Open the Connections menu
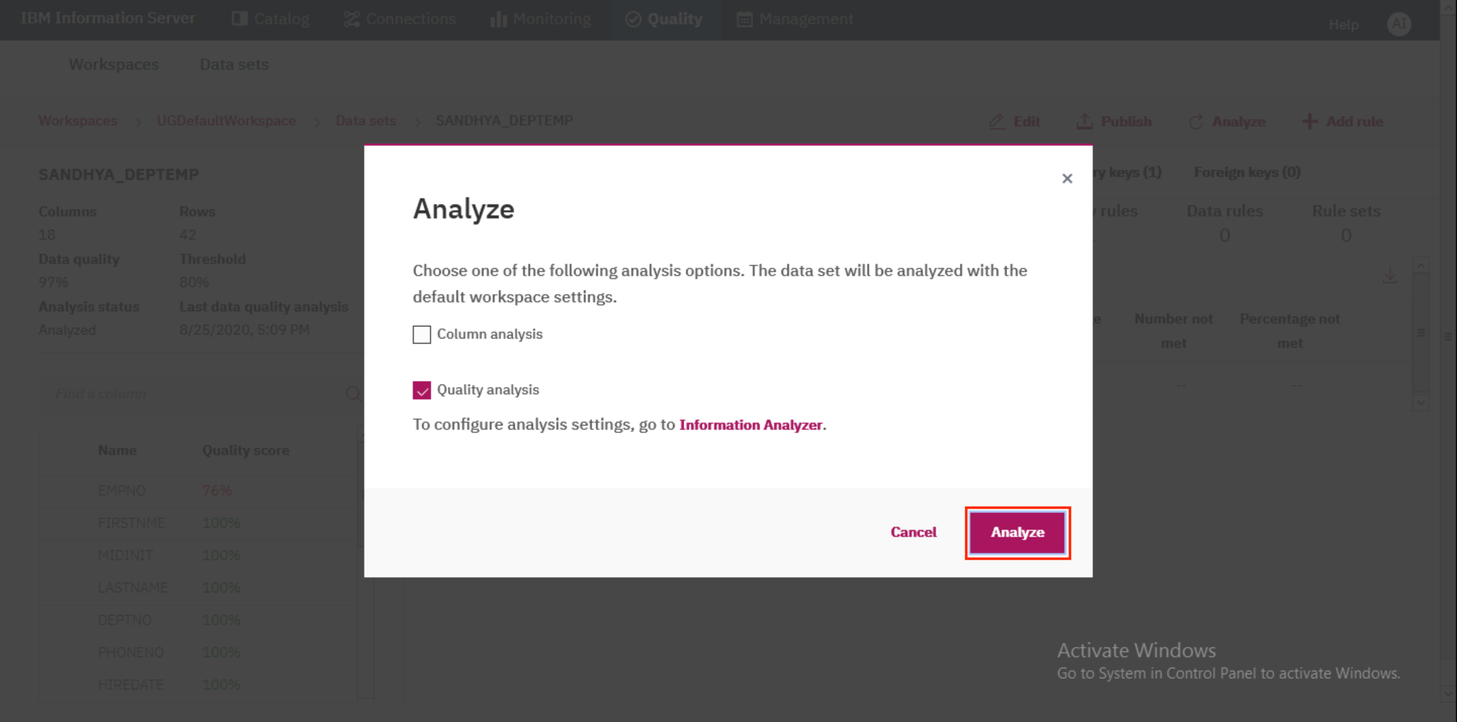Viewport: 1457px width, 722px height. pos(399,19)
